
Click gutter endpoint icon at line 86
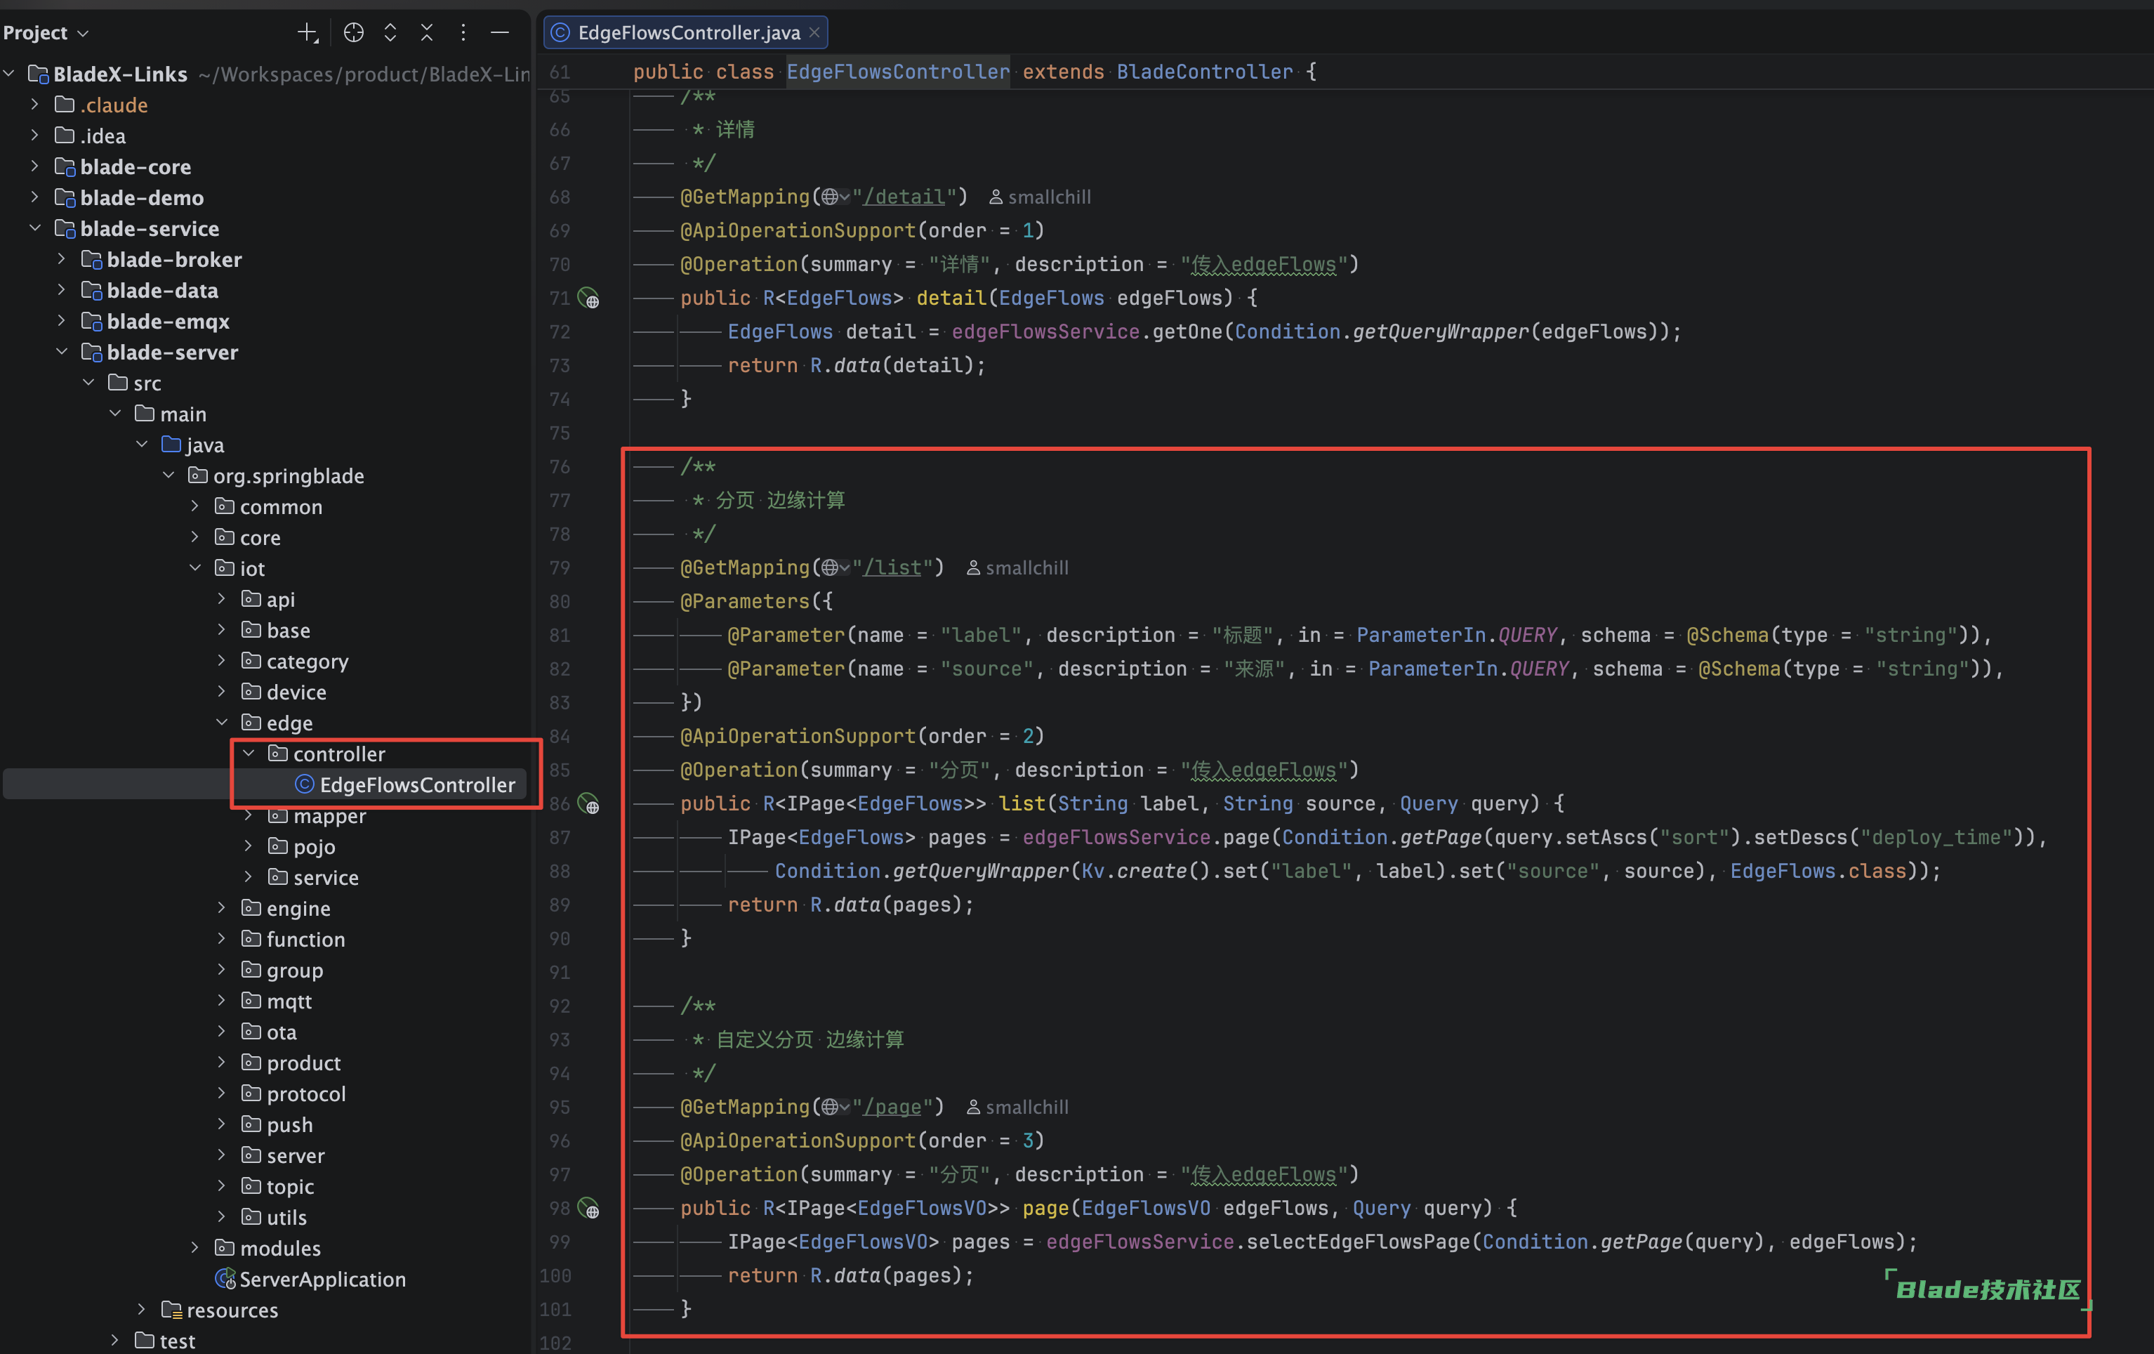(588, 803)
